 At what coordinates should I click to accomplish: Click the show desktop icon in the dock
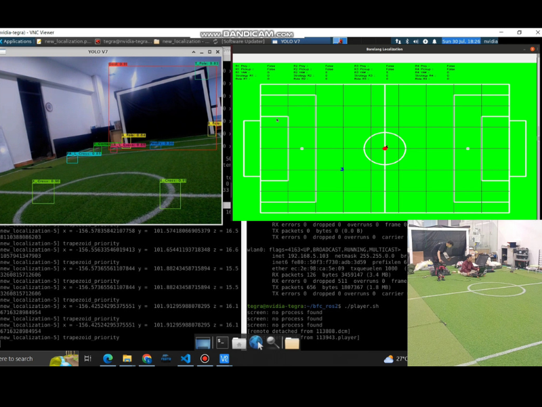(x=203, y=343)
